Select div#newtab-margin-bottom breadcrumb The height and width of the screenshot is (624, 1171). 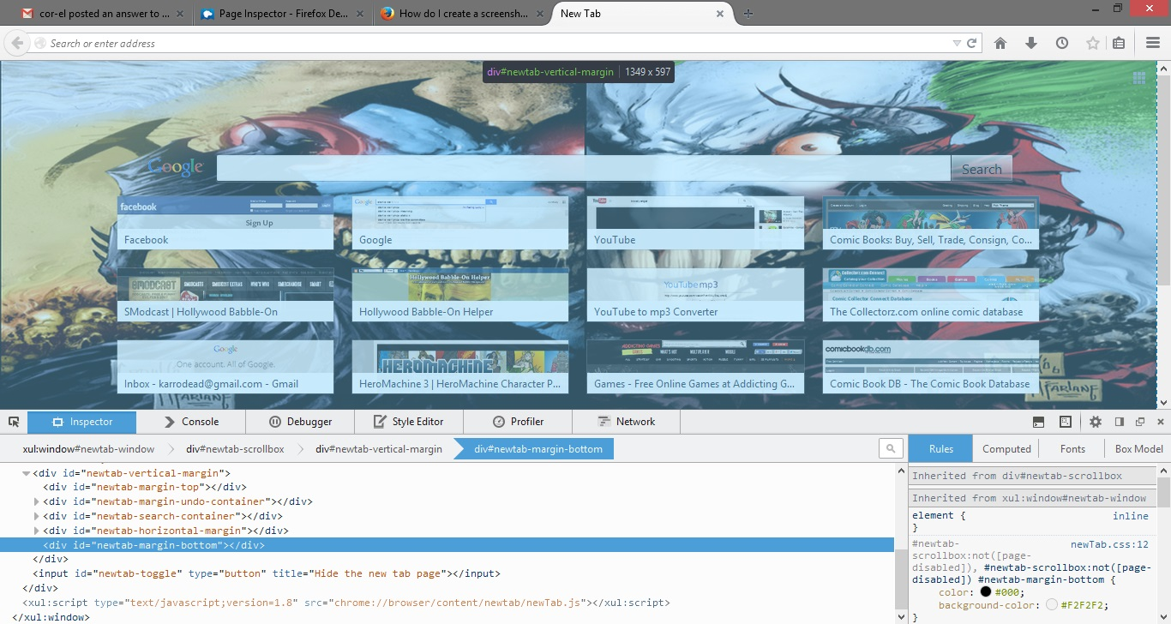(538, 448)
